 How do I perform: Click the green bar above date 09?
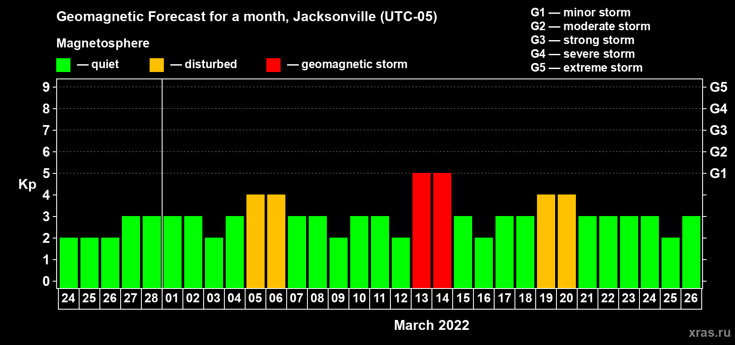[x=339, y=263]
